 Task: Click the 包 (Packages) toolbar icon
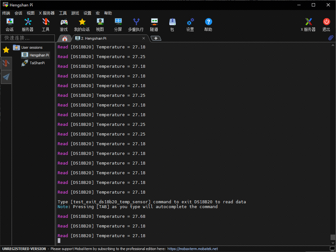tap(172, 25)
